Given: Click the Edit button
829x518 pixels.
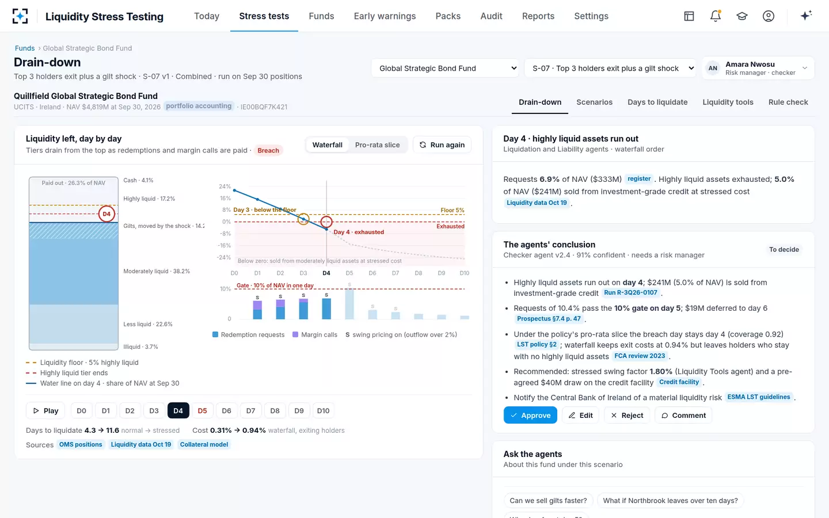Looking at the screenshot, I should [x=580, y=416].
